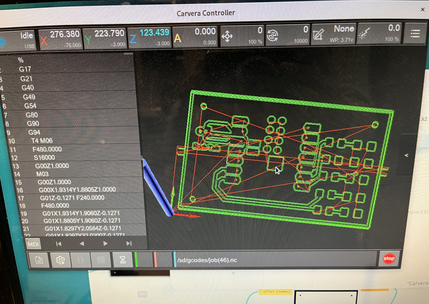This screenshot has width=429, height=304.
Task: Open the Idle status panel
Action: click(19, 40)
